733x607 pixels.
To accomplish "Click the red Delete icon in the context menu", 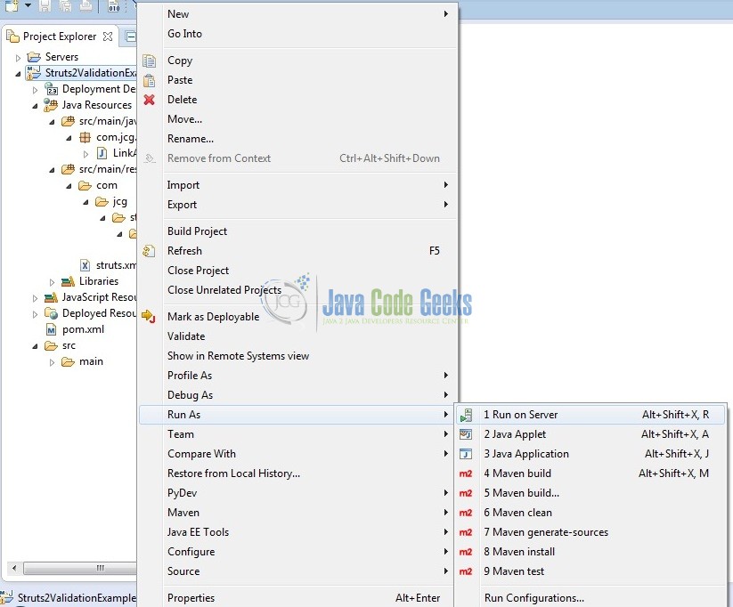I will point(149,100).
